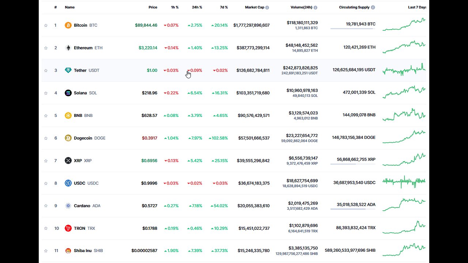Click Cardano 7d change 54.02%
The image size is (468, 263).
pyautogui.click(x=220, y=206)
